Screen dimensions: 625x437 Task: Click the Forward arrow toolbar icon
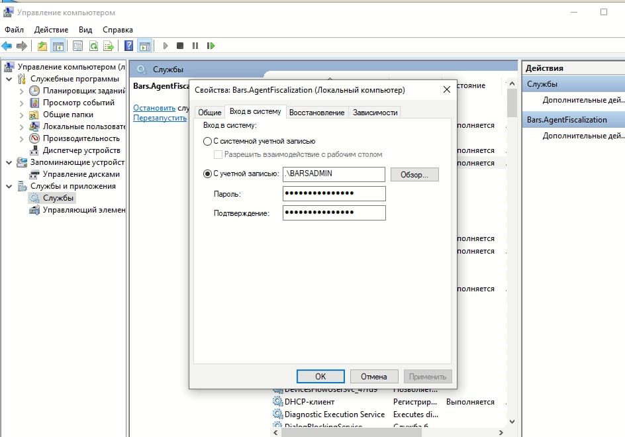[22, 46]
